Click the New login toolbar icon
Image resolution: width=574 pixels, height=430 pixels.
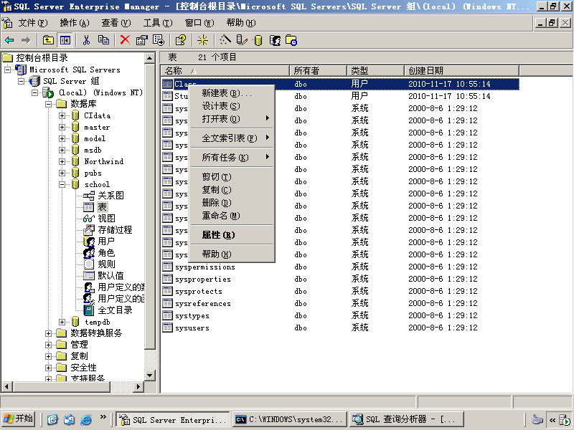(275, 40)
